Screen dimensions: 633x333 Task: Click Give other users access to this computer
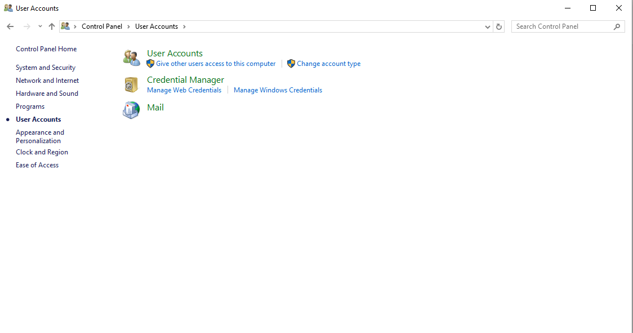(216, 64)
